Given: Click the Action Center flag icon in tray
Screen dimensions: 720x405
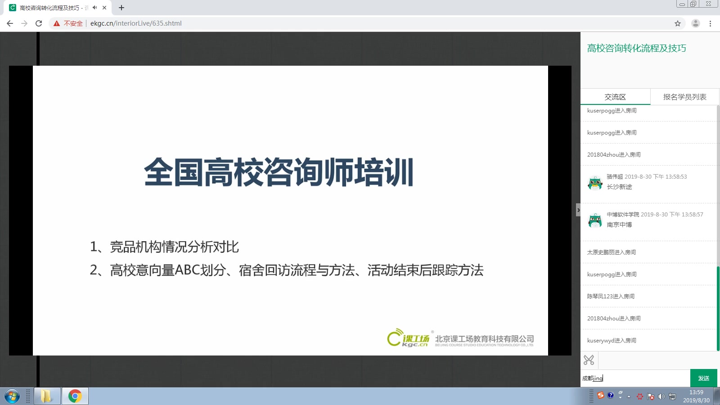Looking at the screenshot, I should click(651, 396).
